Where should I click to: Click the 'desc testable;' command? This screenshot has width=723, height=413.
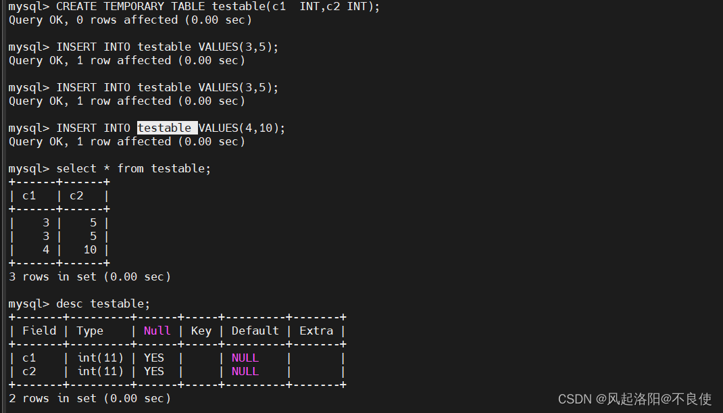pyautogui.click(x=103, y=303)
